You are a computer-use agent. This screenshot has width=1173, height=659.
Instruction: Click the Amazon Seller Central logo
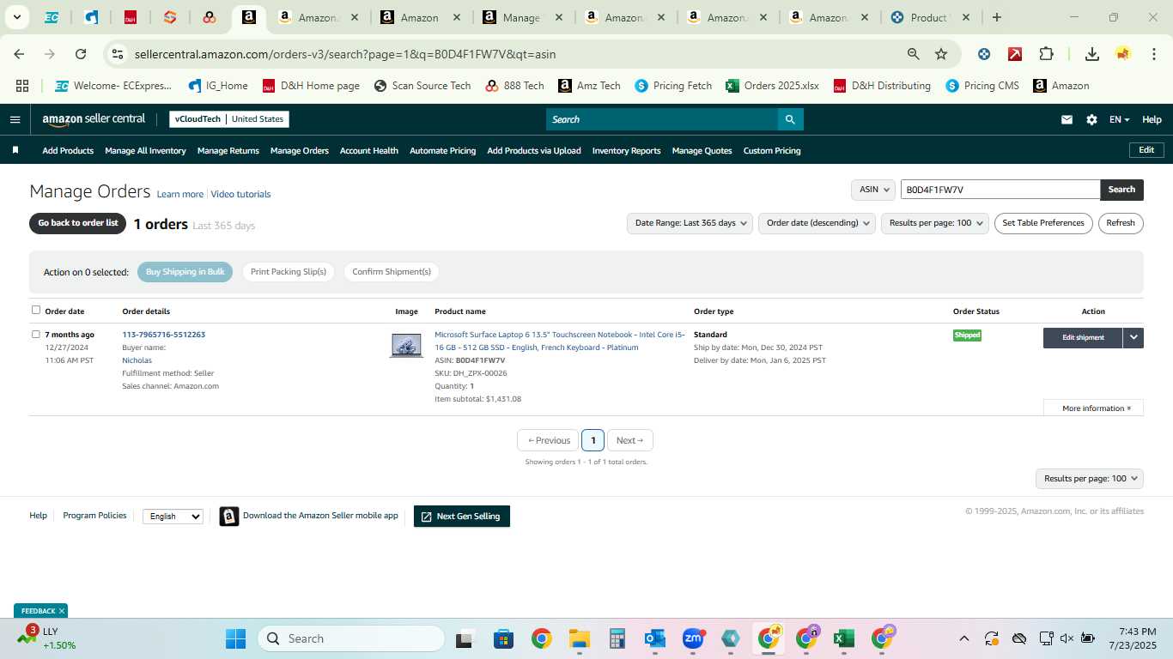point(94,119)
